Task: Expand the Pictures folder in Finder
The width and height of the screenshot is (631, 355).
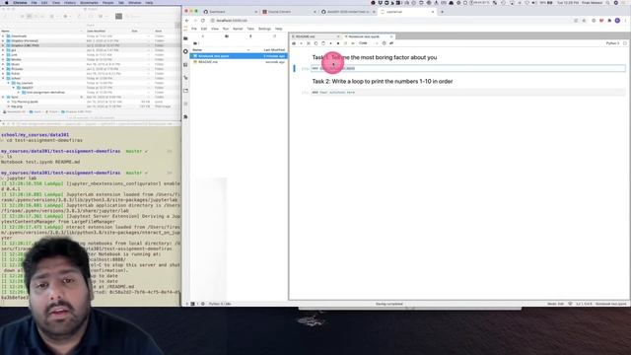Action: coord(3,69)
